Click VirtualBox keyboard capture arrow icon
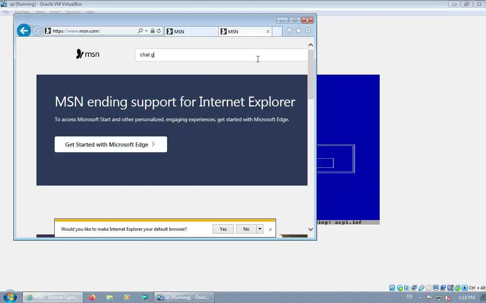486x303 pixels. click(465, 288)
